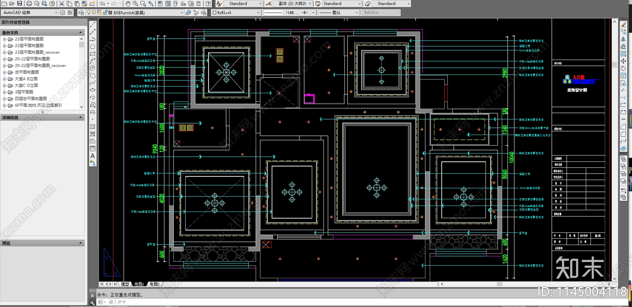Select the Polygon draw tool

tap(92, 47)
